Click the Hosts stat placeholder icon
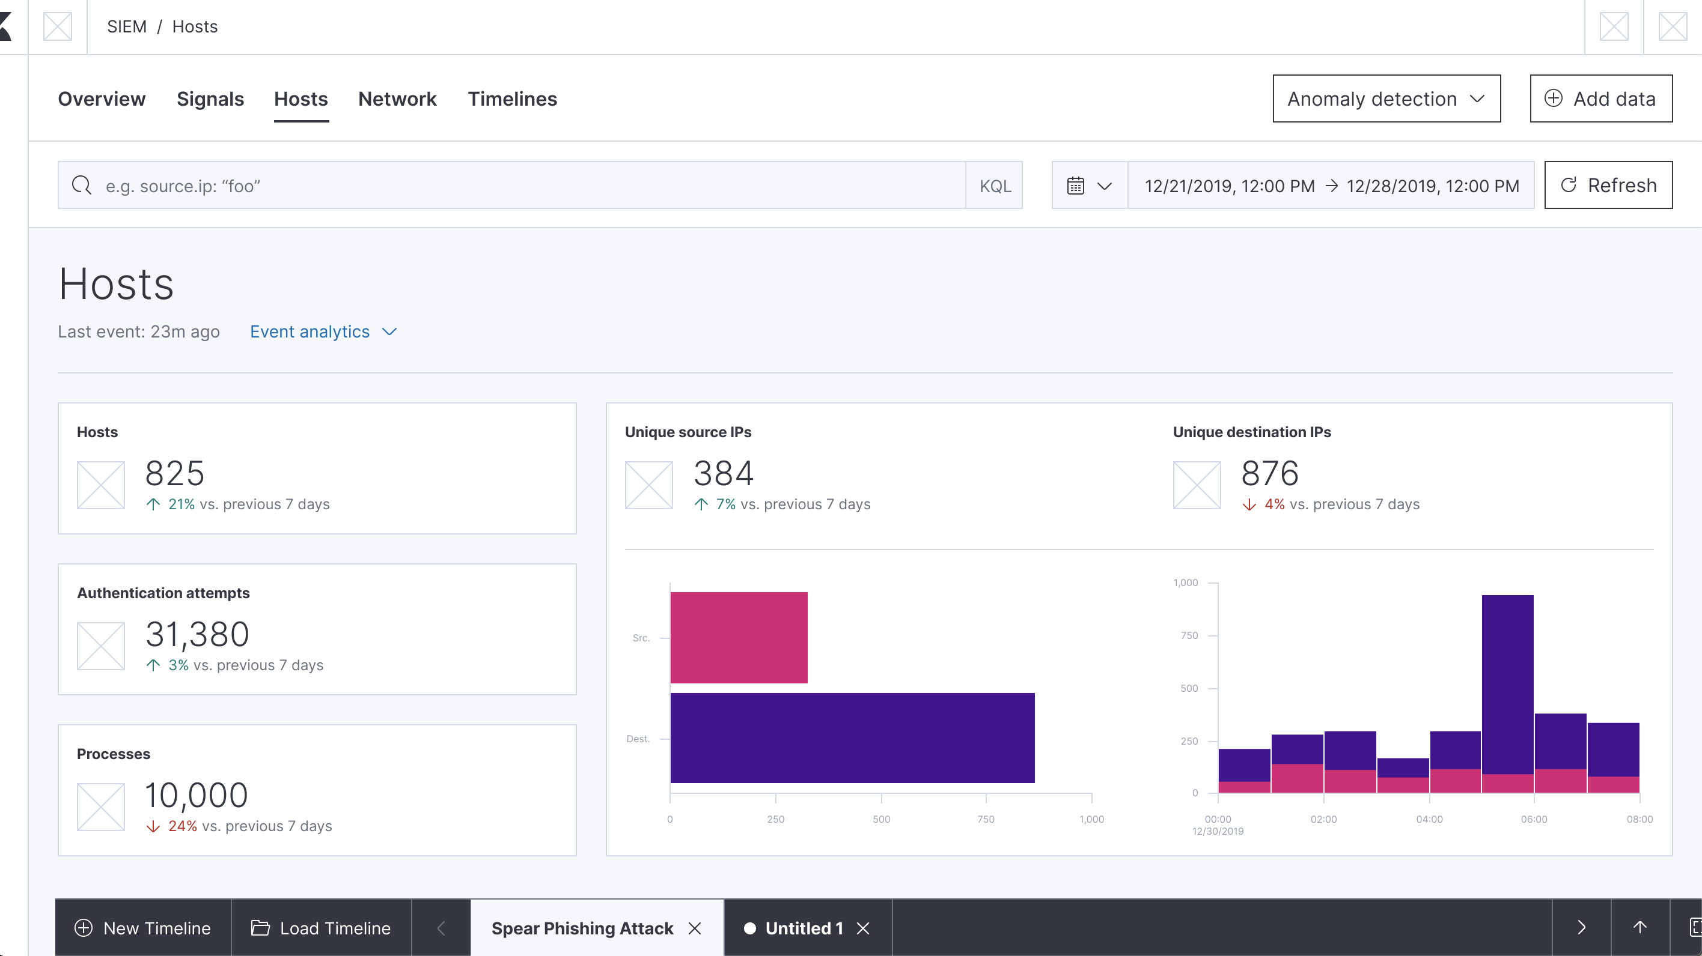1702x956 pixels. [100, 485]
